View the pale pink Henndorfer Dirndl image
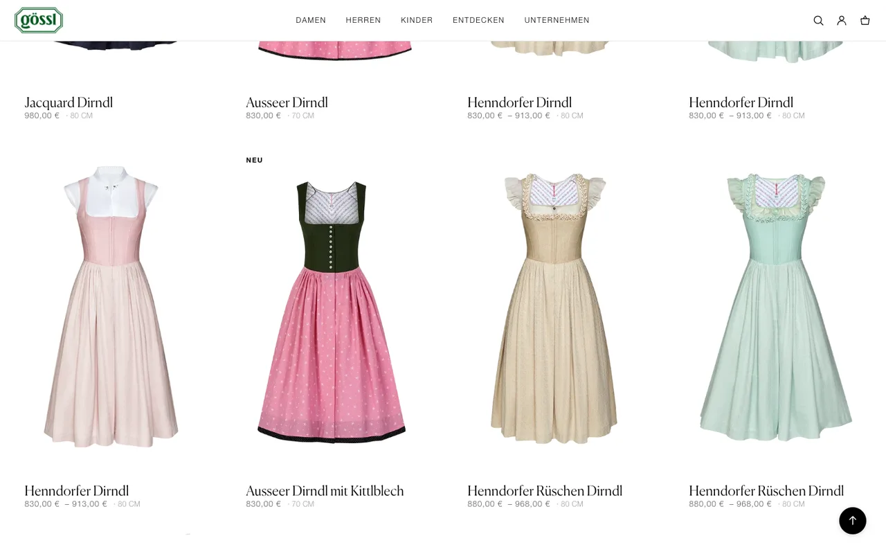Screen dimensions: 886x554 (x=111, y=307)
